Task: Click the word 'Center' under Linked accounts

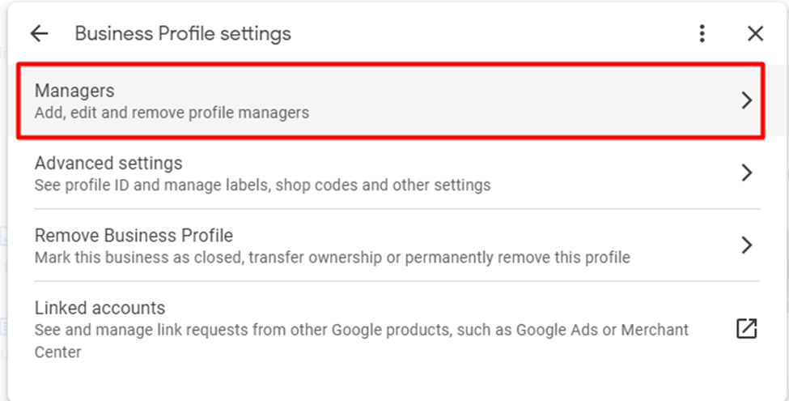Action: tap(58, 352)
